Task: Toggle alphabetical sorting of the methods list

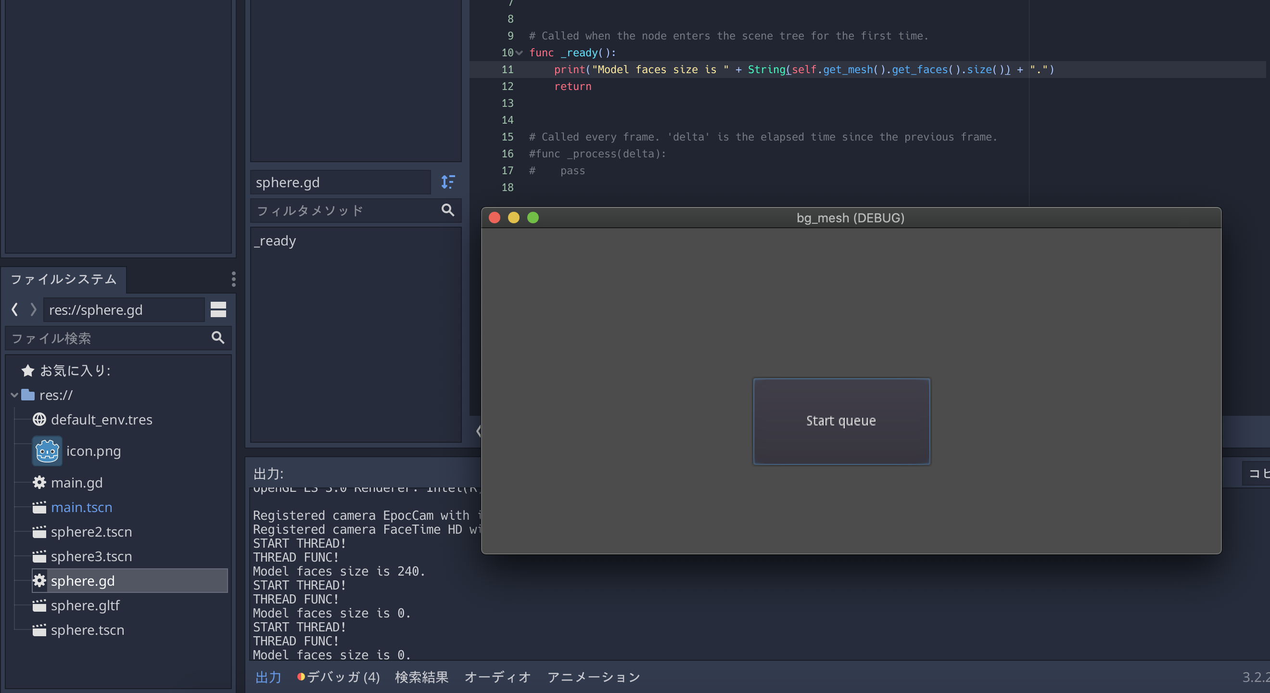Action: point(448,182)
